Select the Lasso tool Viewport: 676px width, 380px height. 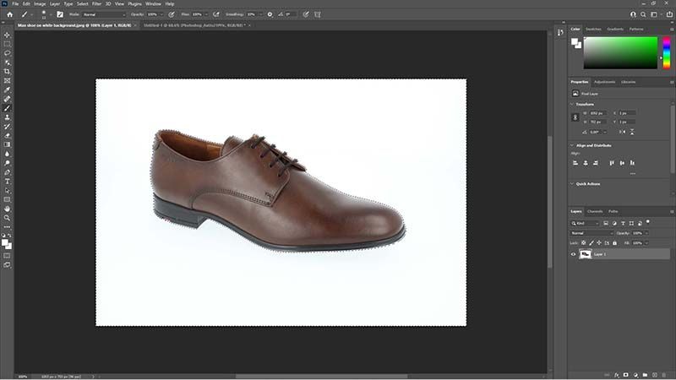pos(7,53)
